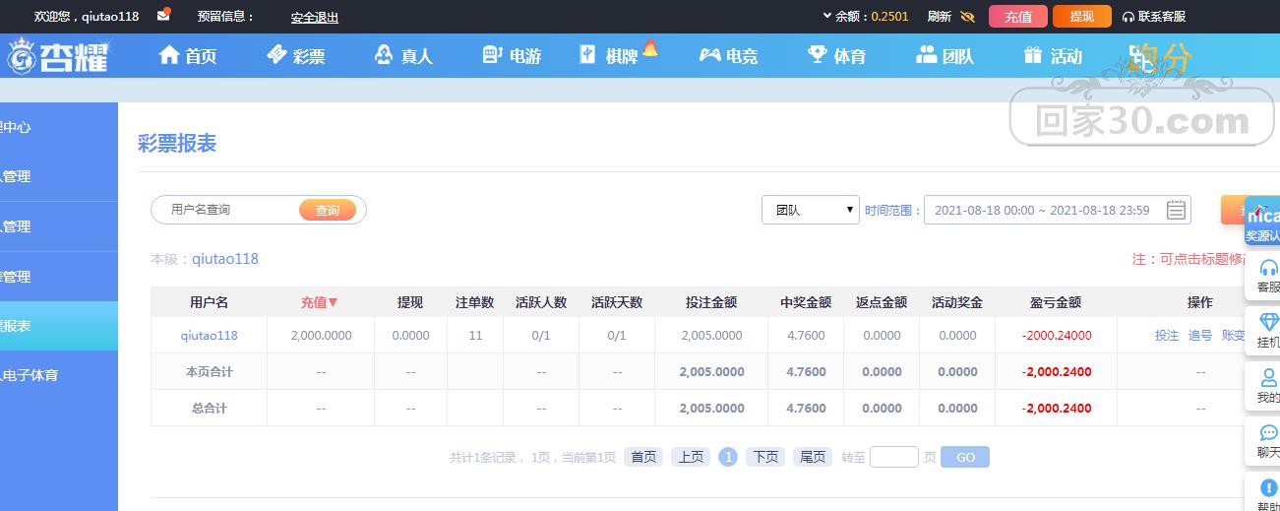The image size is (1280, 511).
Task: Select the active 报表 sidebar item
Action: click(59, 326)
